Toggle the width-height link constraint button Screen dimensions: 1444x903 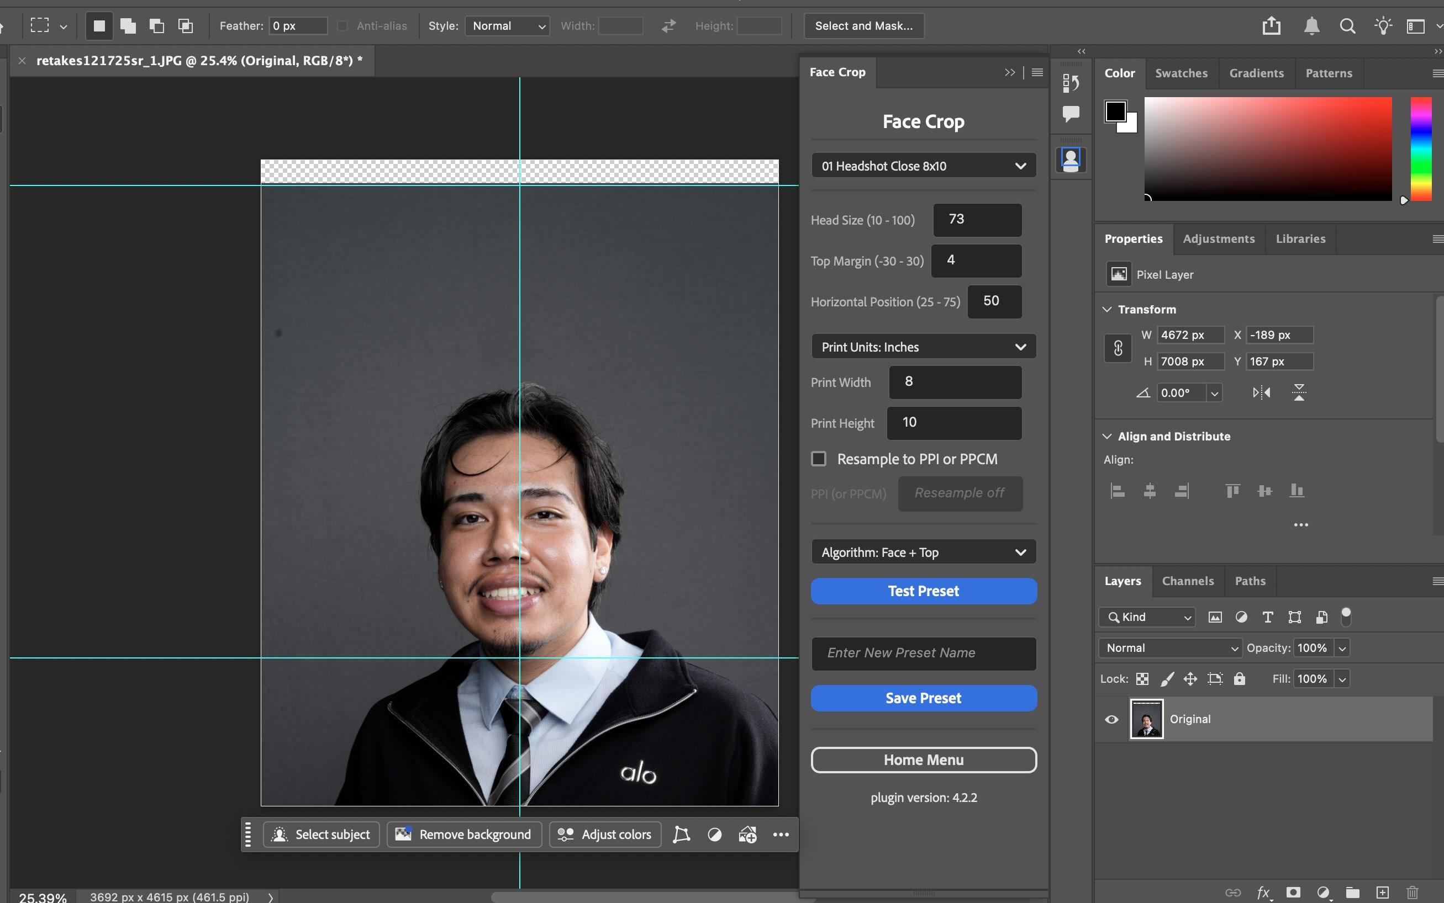tap(1118, 348)
